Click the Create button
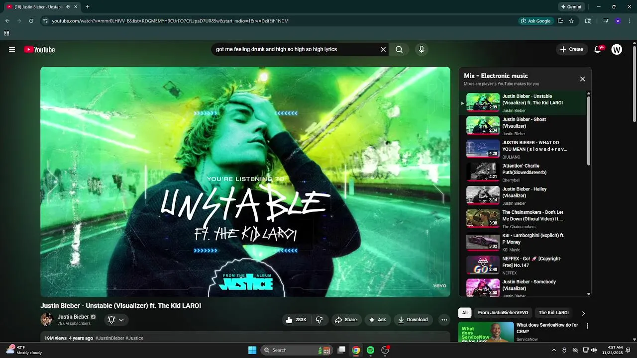 pyautogui.click(x=571, y=49)
